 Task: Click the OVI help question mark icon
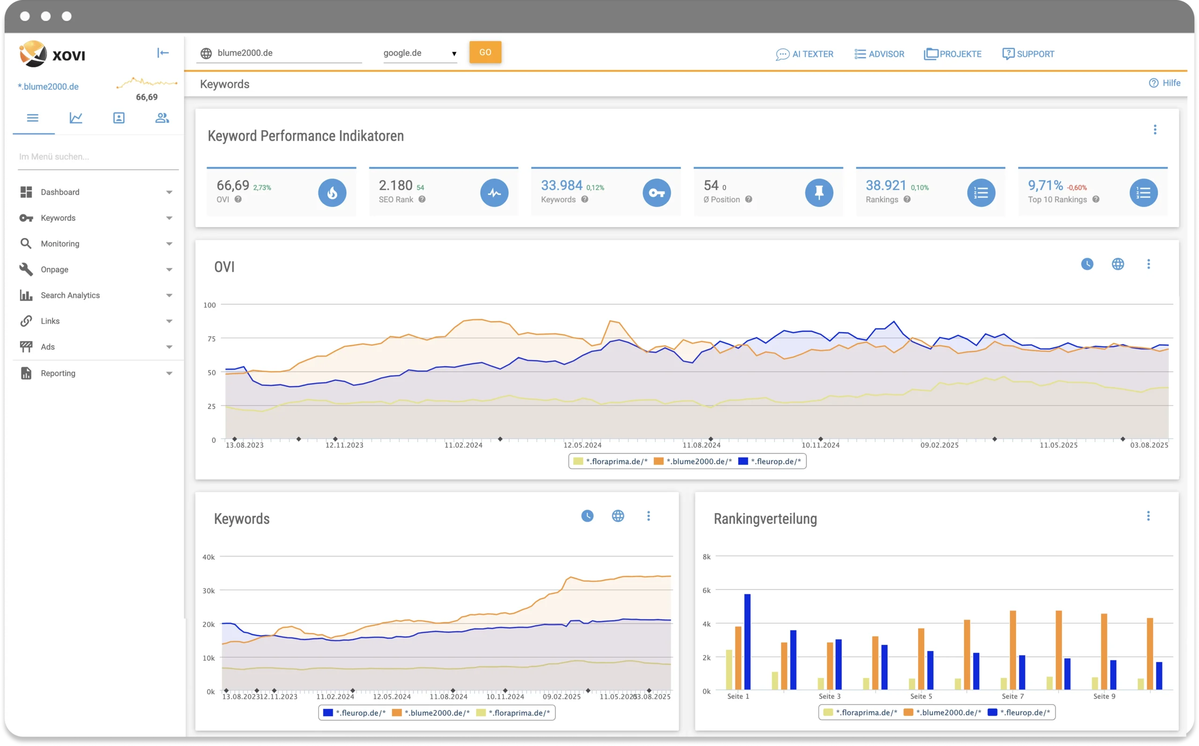click(x=238, y=199)
